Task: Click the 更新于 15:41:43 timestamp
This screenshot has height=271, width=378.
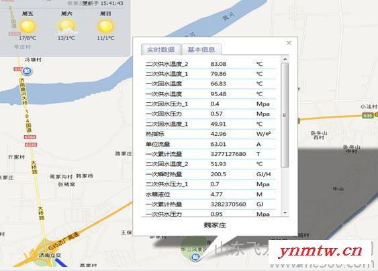Action: coord(103,3)
